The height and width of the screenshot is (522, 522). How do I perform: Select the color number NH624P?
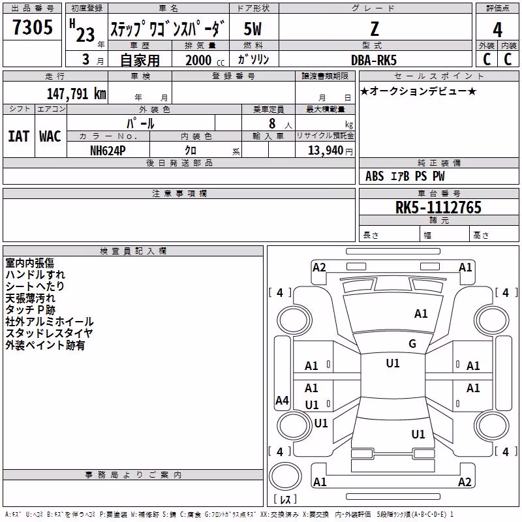coord(108,151)
